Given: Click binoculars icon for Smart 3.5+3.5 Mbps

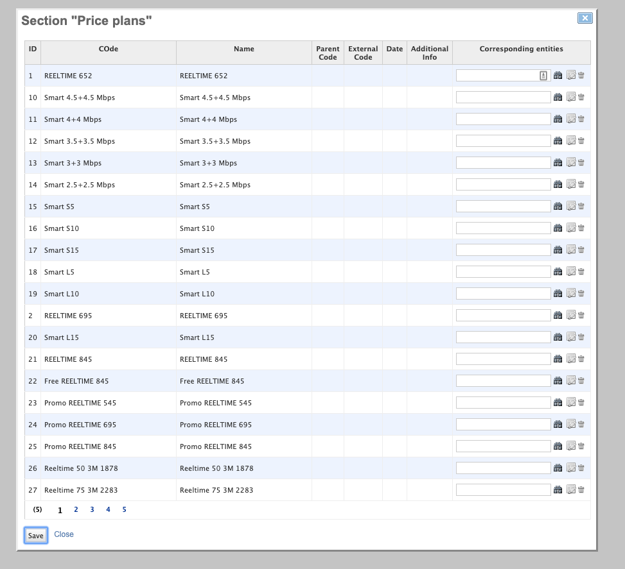Looking at the screenshot, I should click(558, 140).
